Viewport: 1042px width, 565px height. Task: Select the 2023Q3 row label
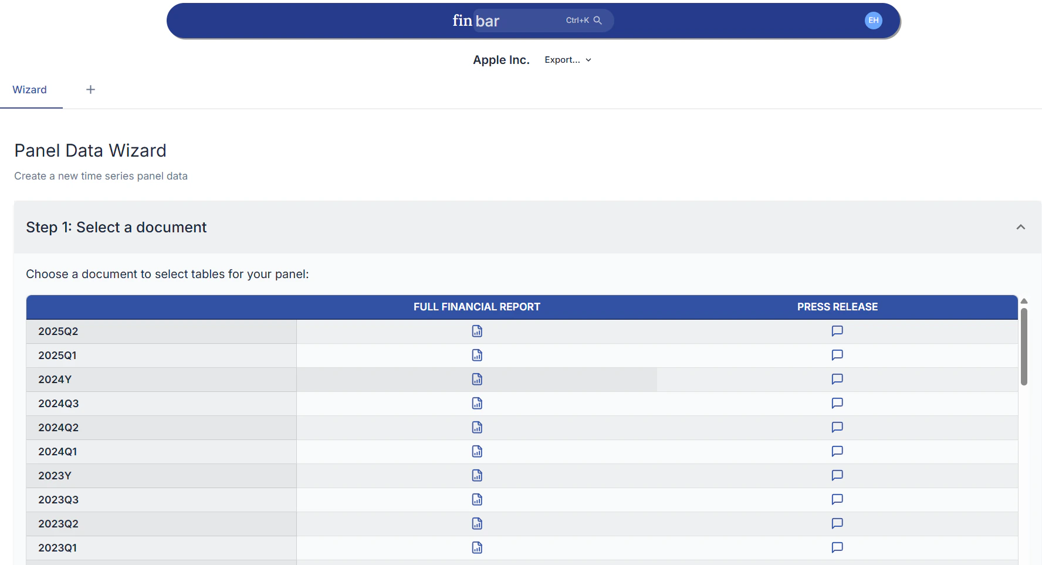point(58,500)
